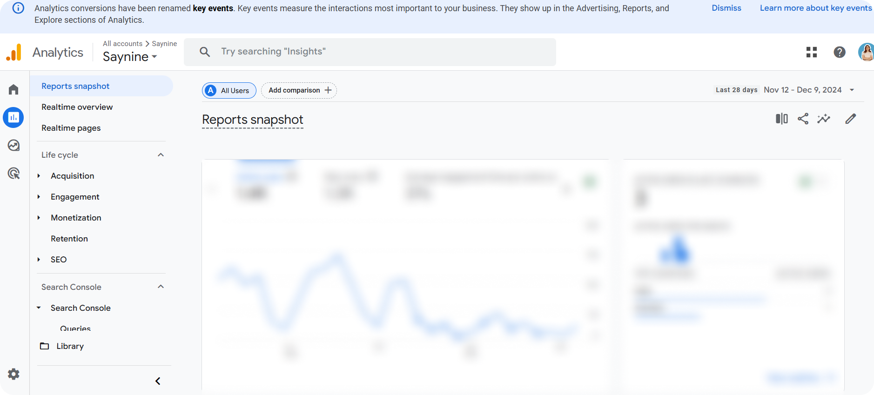Click the pencil customize report icon
Screen dimensions: 874x395
point(850,119)
